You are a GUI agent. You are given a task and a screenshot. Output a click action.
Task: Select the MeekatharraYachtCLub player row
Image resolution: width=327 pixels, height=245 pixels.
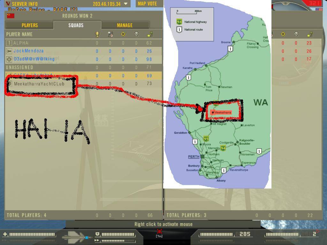(39, 84)
